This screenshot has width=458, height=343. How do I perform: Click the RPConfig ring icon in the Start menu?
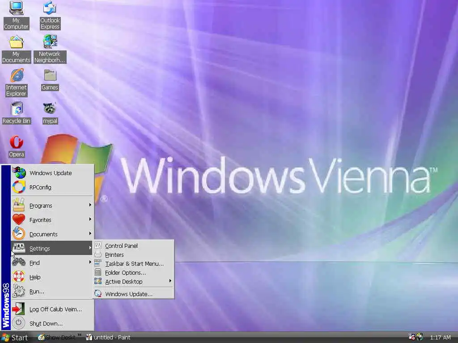(19, 187)
